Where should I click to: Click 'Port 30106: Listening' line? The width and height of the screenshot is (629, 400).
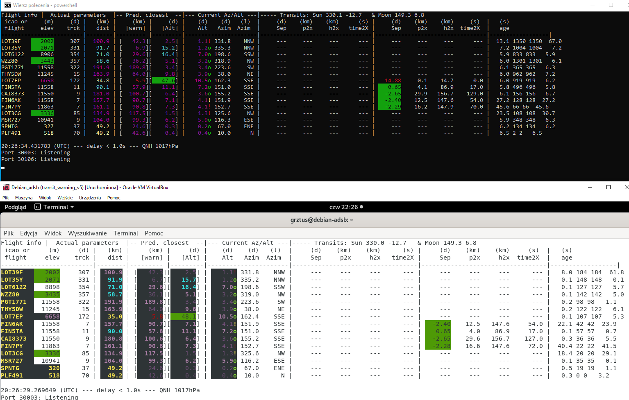(36, 159)
